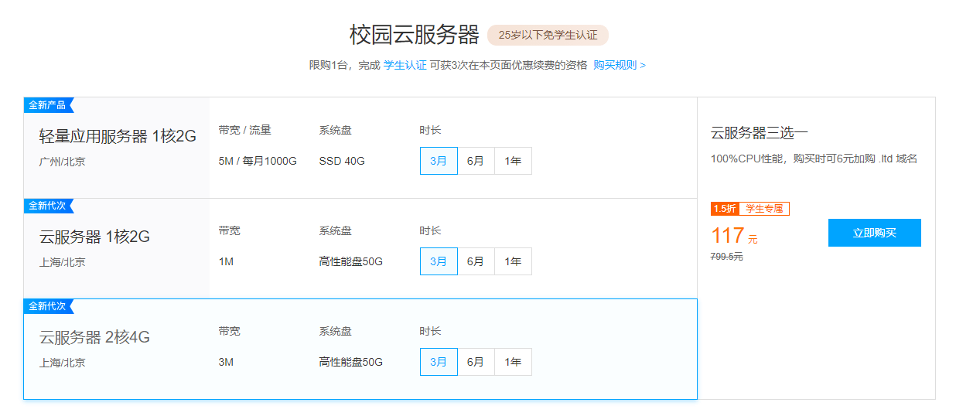Select 6月 duration for 轻量应用服务器 1核2G
The width and height of the screenshot is (956, 416).
(476, 161)
